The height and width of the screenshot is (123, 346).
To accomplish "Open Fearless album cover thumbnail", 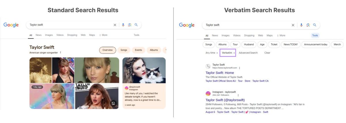I will 40,70.
